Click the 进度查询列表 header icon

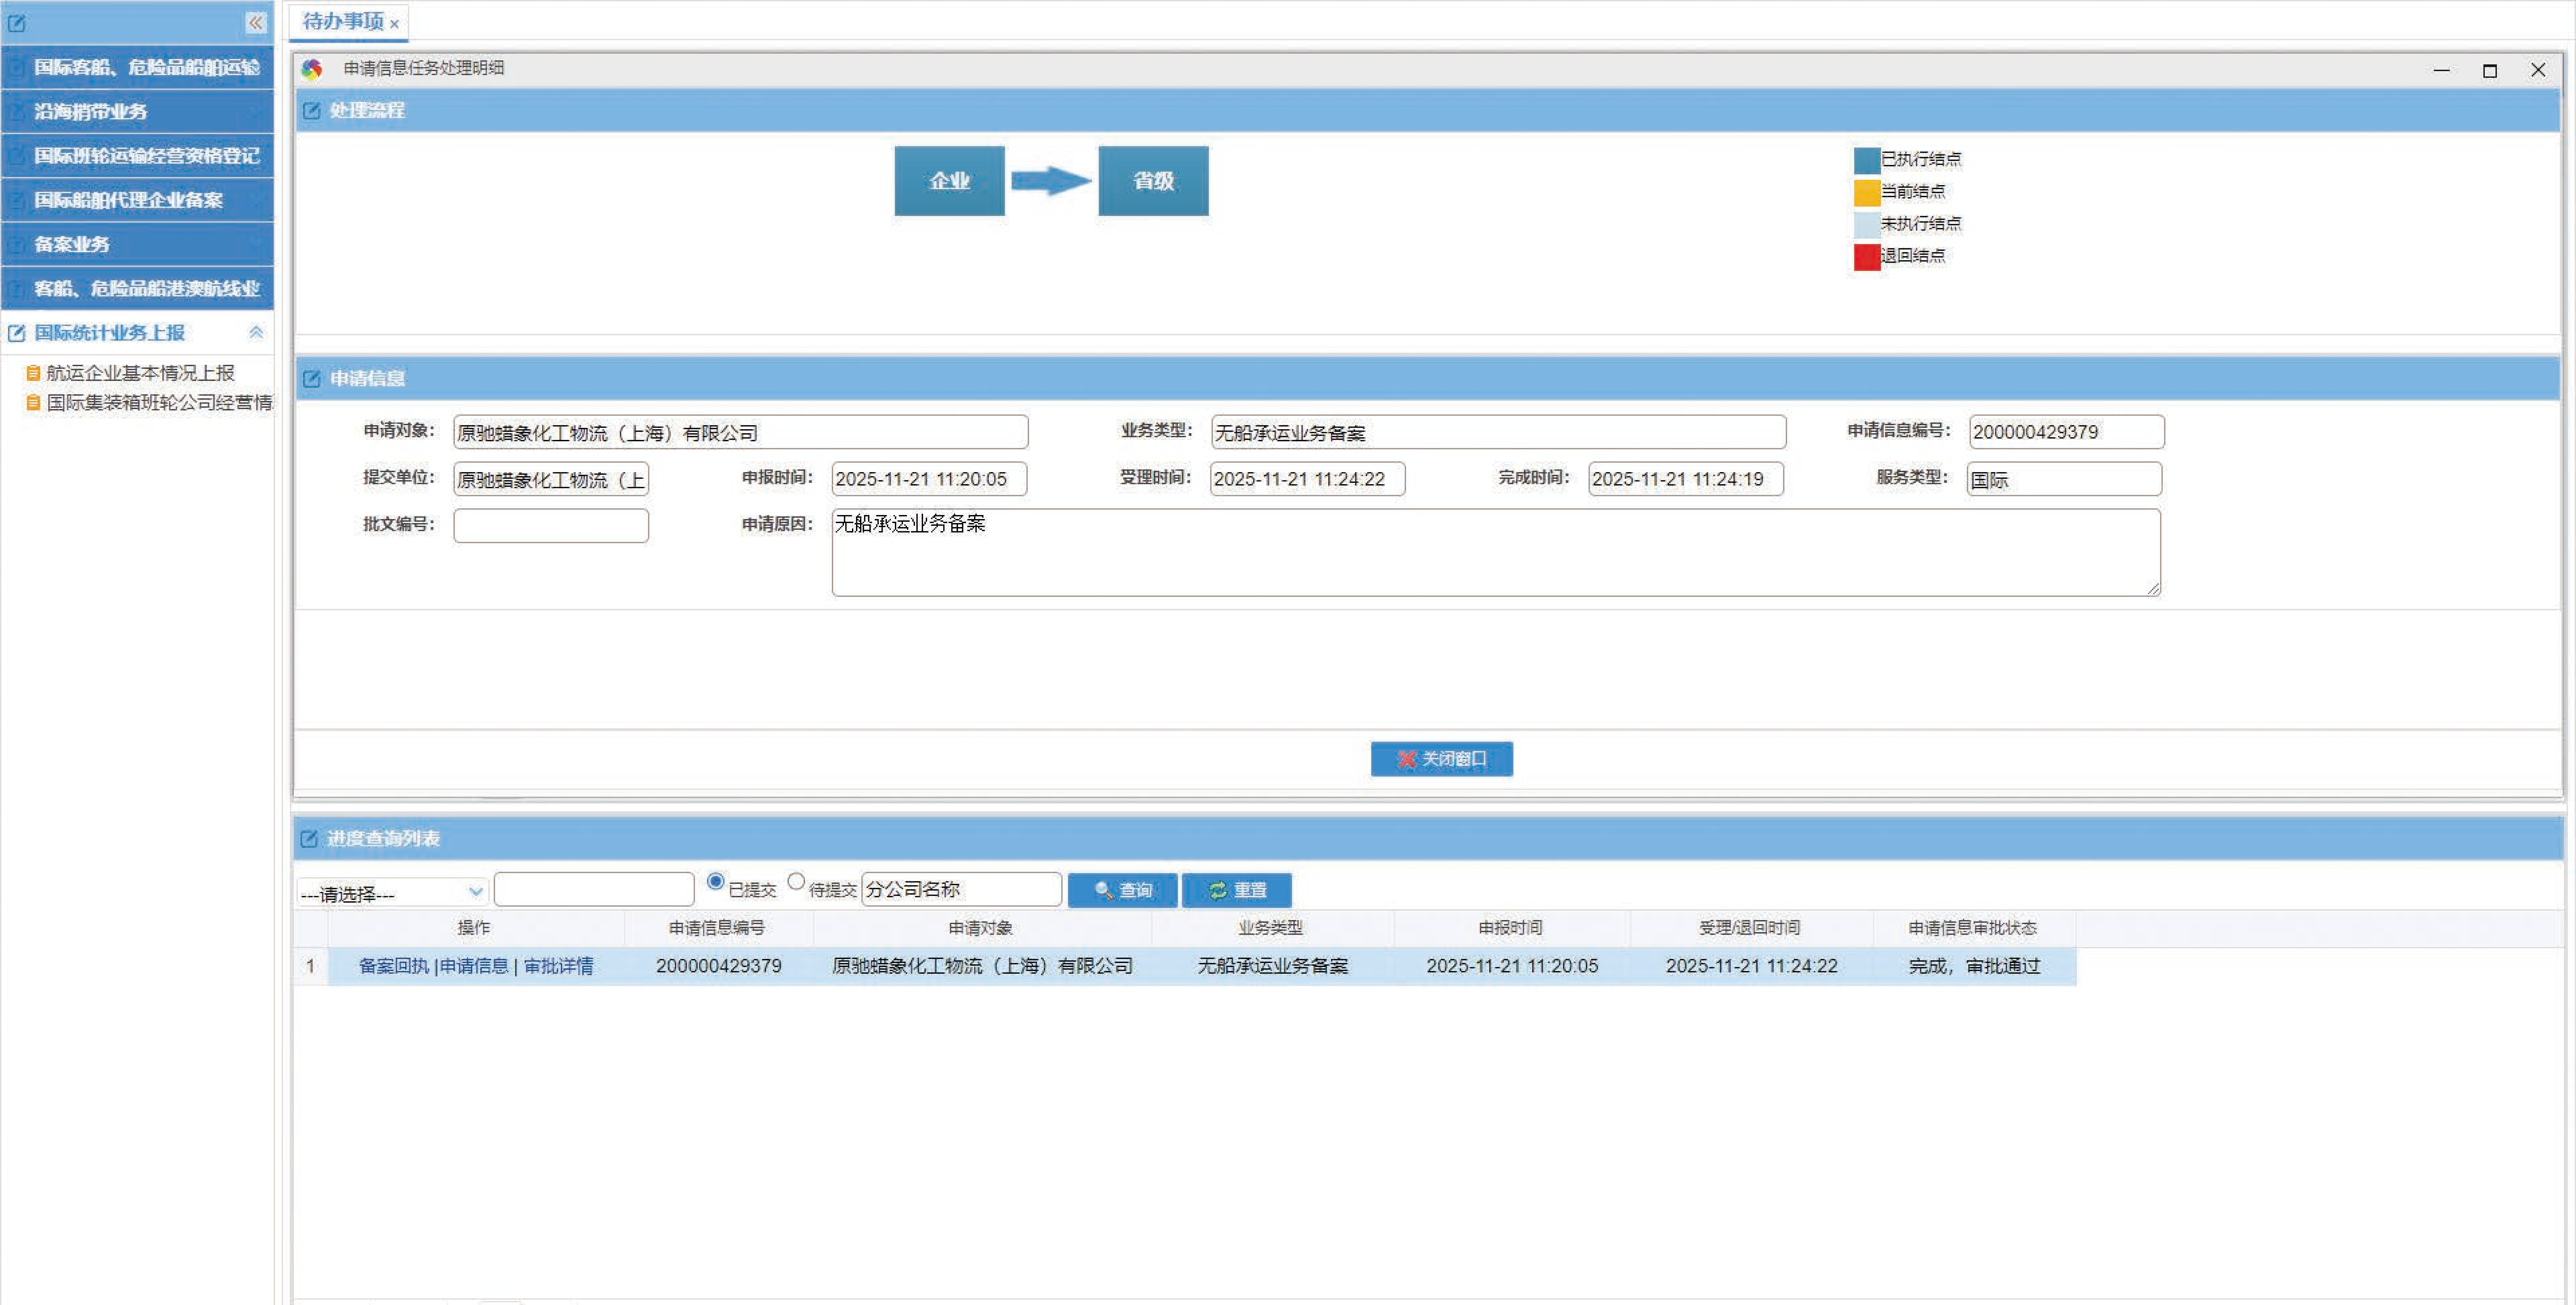click(309, 839)
